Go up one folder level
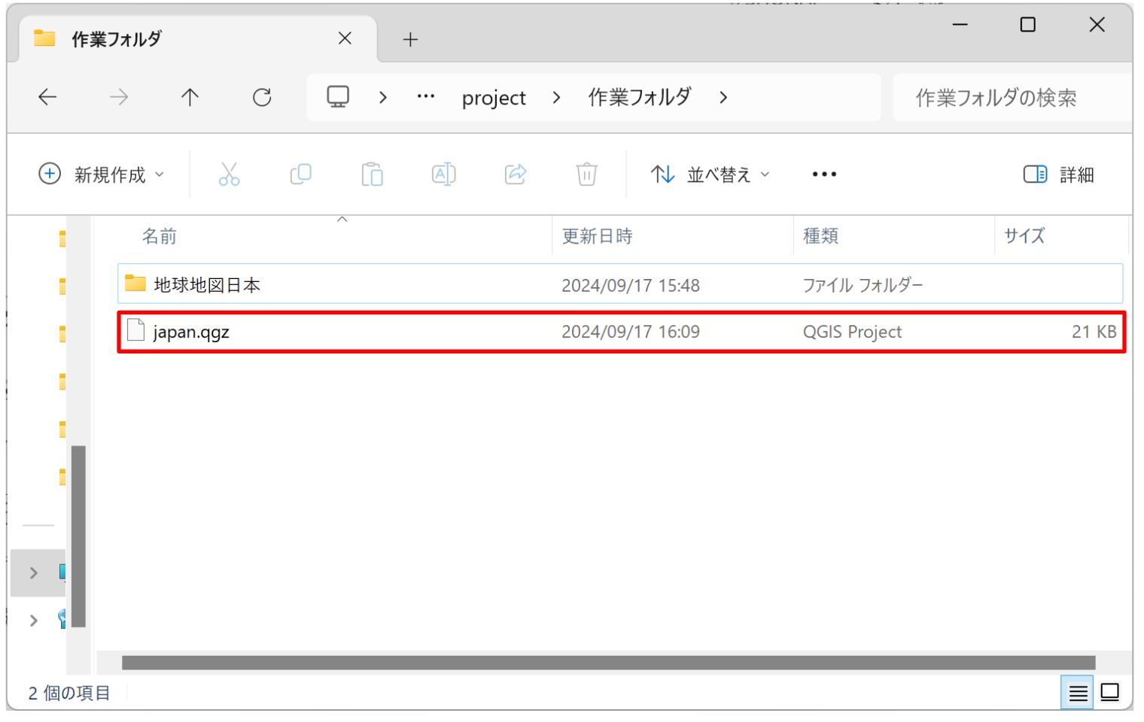This screenshot has width=1144, height=722. (x=190, y=97)
